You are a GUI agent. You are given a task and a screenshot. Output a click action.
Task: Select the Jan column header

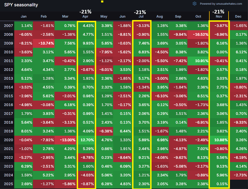pos(24,16)
